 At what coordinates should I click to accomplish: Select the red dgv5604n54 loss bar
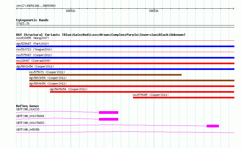tap(132, 86)
